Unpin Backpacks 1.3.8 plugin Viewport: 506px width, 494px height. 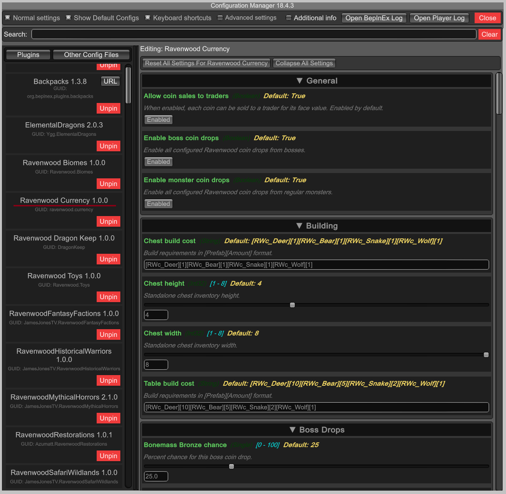point(108,108)
